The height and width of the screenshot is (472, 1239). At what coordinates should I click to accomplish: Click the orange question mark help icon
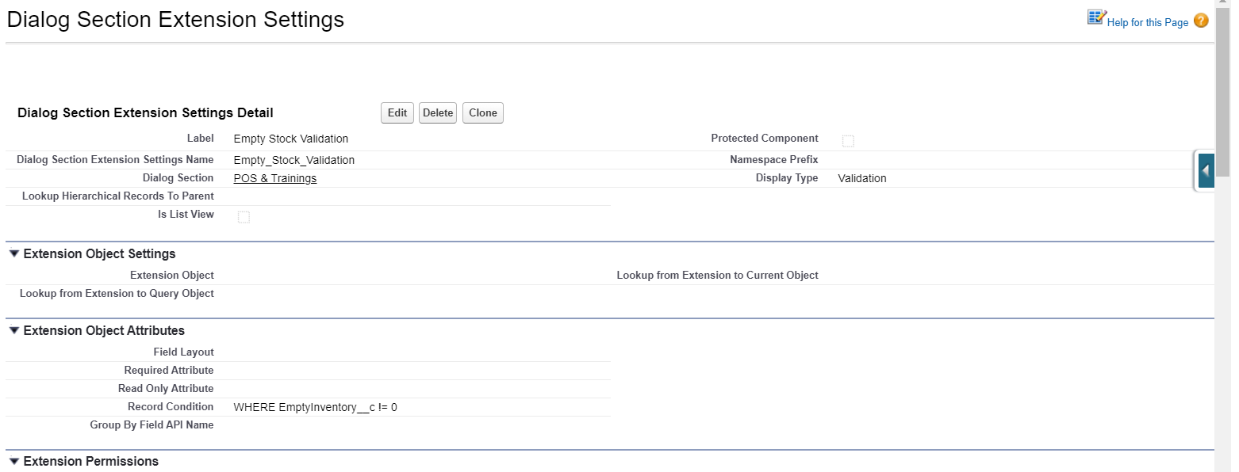tap(1201, 21)
